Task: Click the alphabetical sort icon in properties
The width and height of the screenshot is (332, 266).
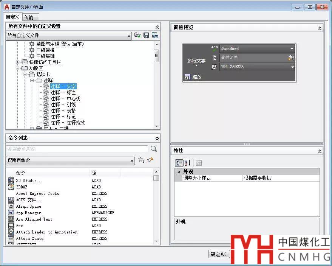Action: [x=187, y=163]
